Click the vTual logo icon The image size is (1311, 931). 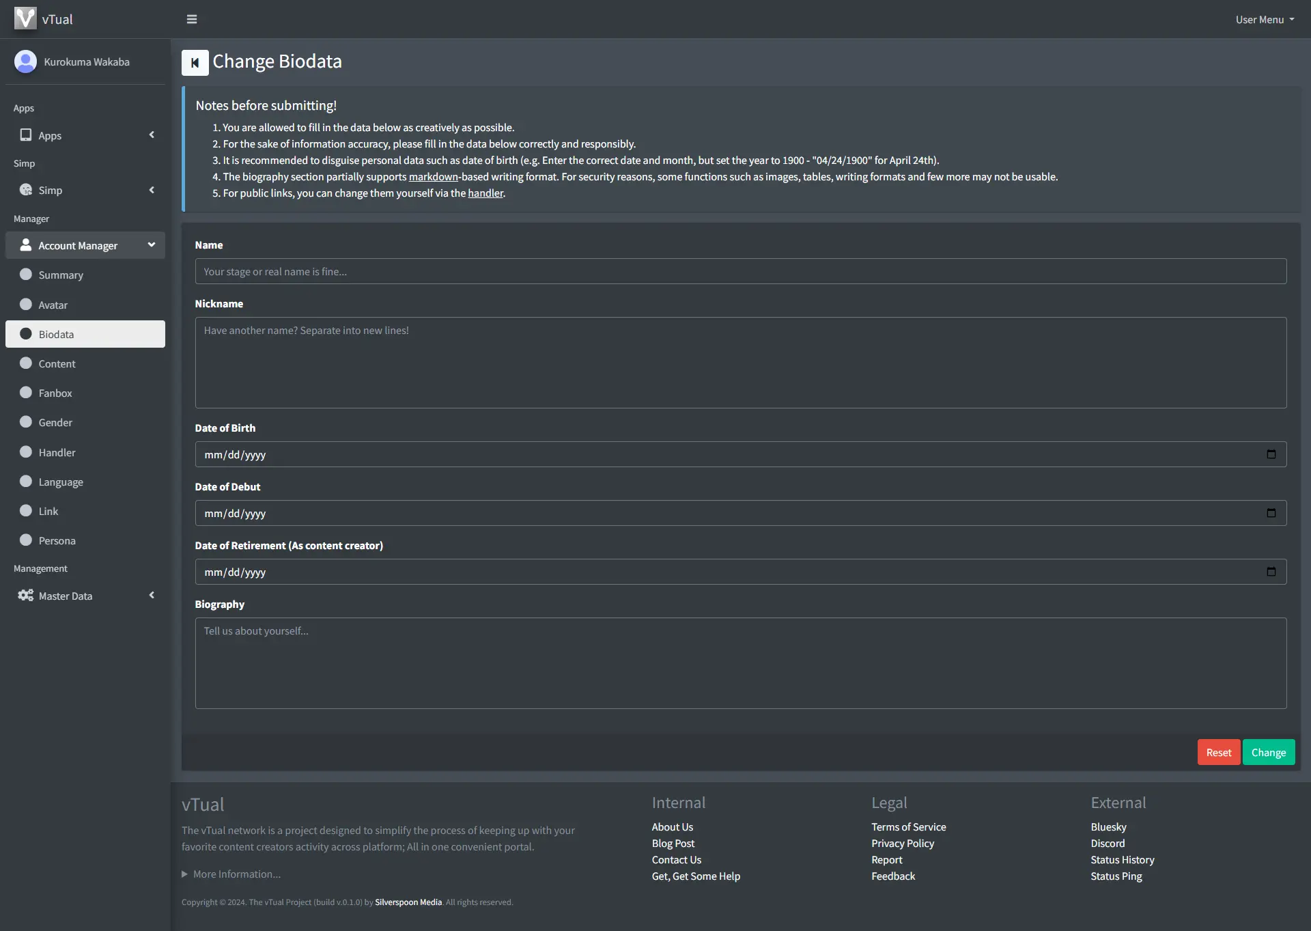(x=25, y=18)
